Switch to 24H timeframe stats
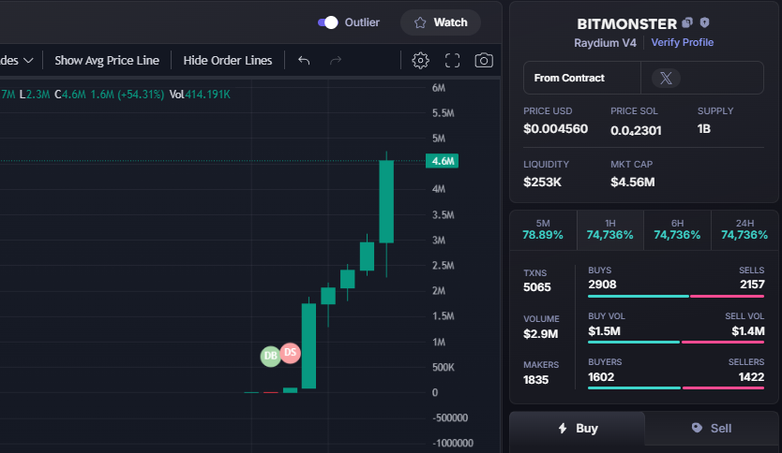This screenshot has height=453, width=782. click(x=744, y=229)
